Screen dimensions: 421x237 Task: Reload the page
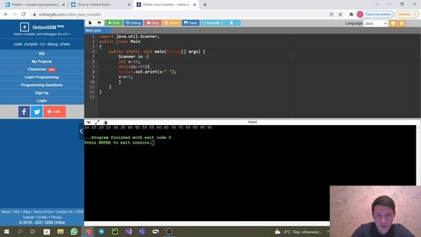24,14
